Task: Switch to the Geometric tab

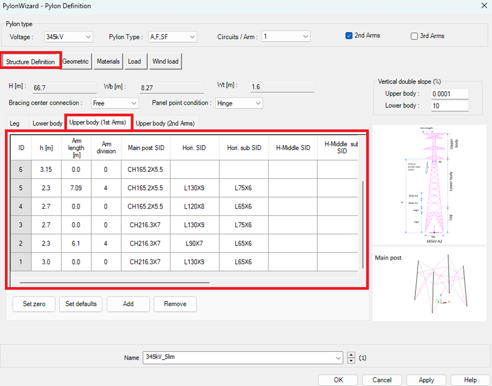Action: [76, 61]
